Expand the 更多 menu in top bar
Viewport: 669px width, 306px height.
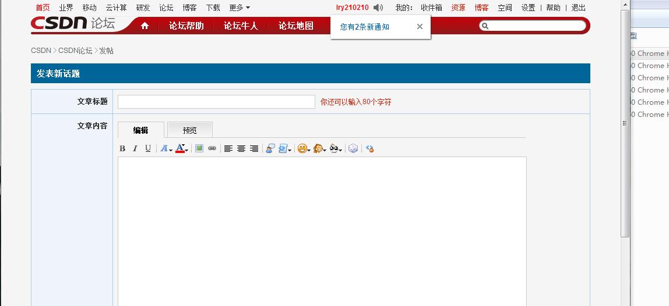[240, 8]
